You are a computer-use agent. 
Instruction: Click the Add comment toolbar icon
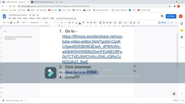pyautogui.click(x=91, y=23)
